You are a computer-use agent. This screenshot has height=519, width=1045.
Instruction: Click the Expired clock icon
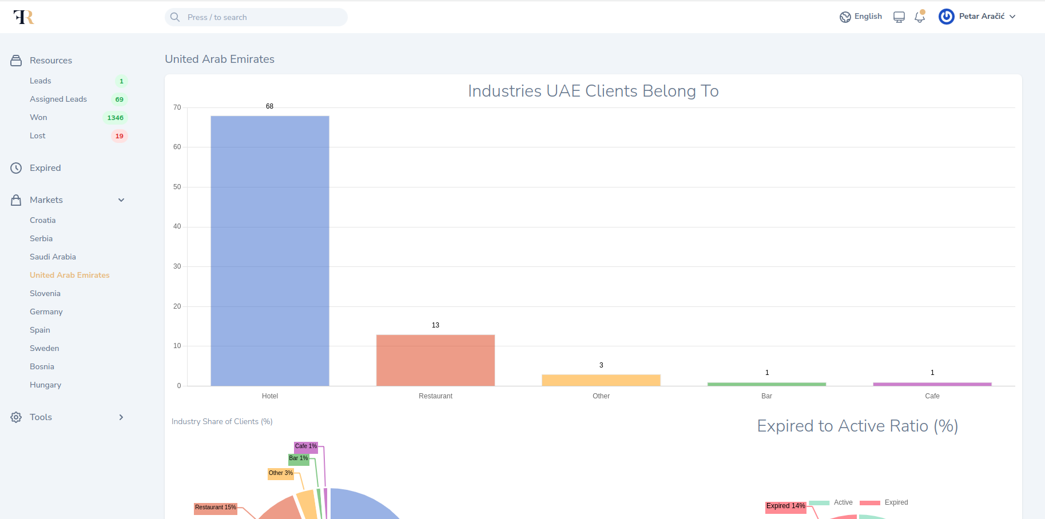16,168
